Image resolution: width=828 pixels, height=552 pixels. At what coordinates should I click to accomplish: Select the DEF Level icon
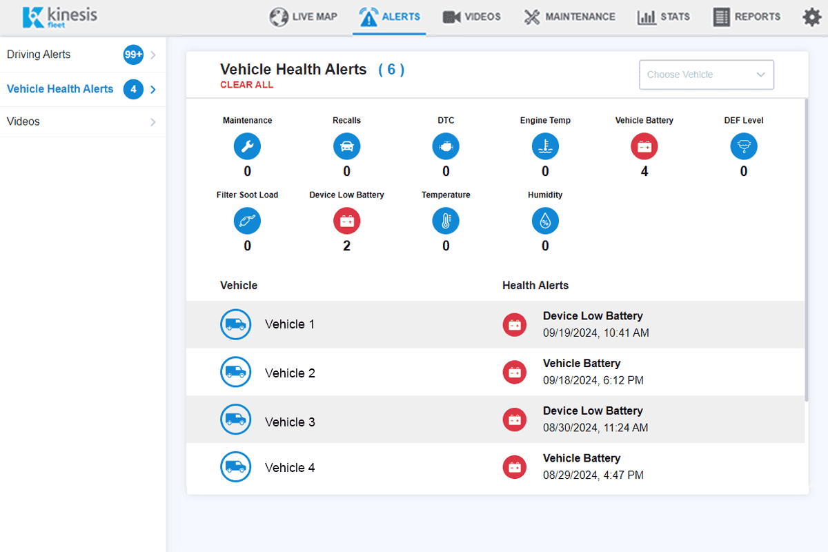tap(743, 146)
